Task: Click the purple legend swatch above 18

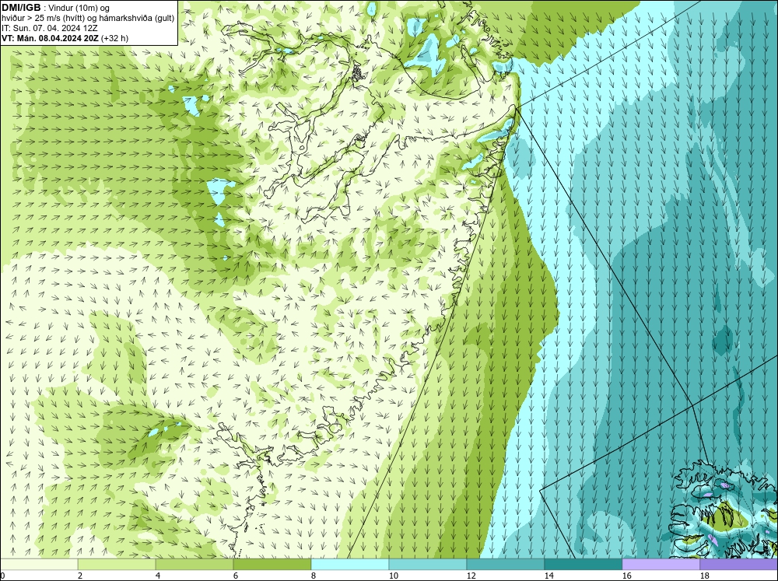Action: coord(739,565)
